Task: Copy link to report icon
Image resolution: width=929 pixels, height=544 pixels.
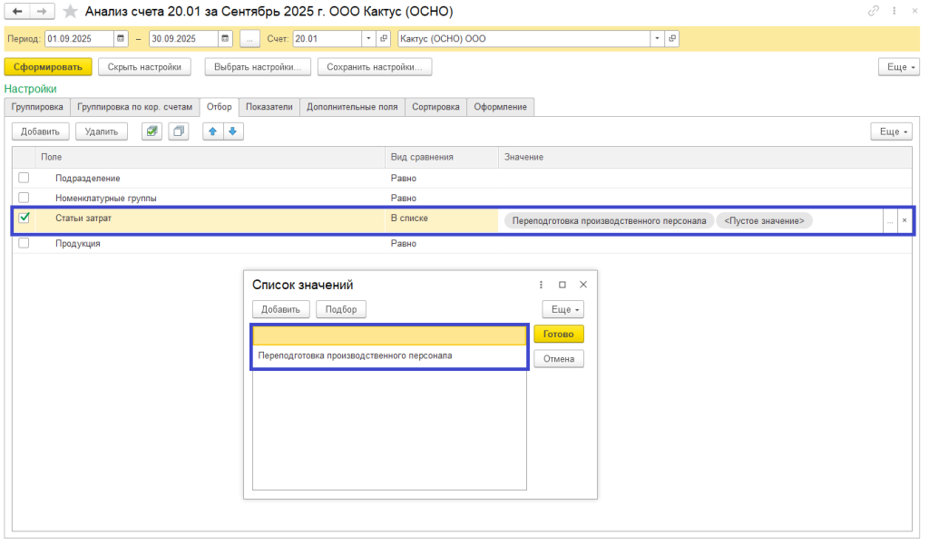Action: pos(874,12)
